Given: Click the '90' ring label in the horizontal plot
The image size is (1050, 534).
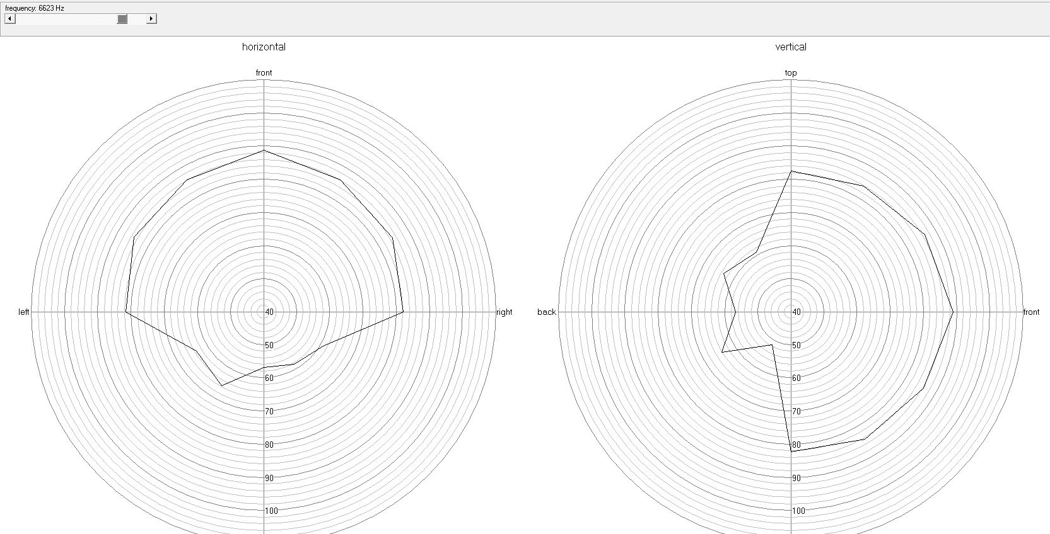Looking at the screenshot, I should click(x=269, y=478).
